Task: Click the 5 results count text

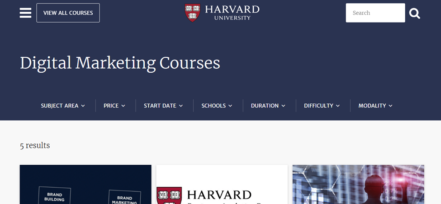Action: [x=35, y=145]
